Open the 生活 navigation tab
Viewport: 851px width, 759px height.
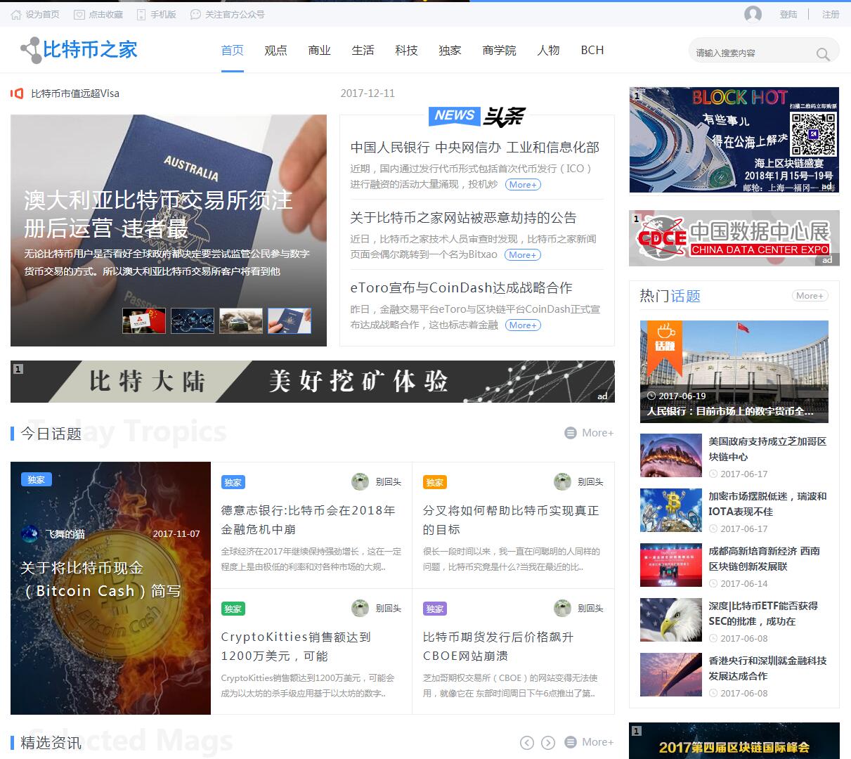point(363,50)
